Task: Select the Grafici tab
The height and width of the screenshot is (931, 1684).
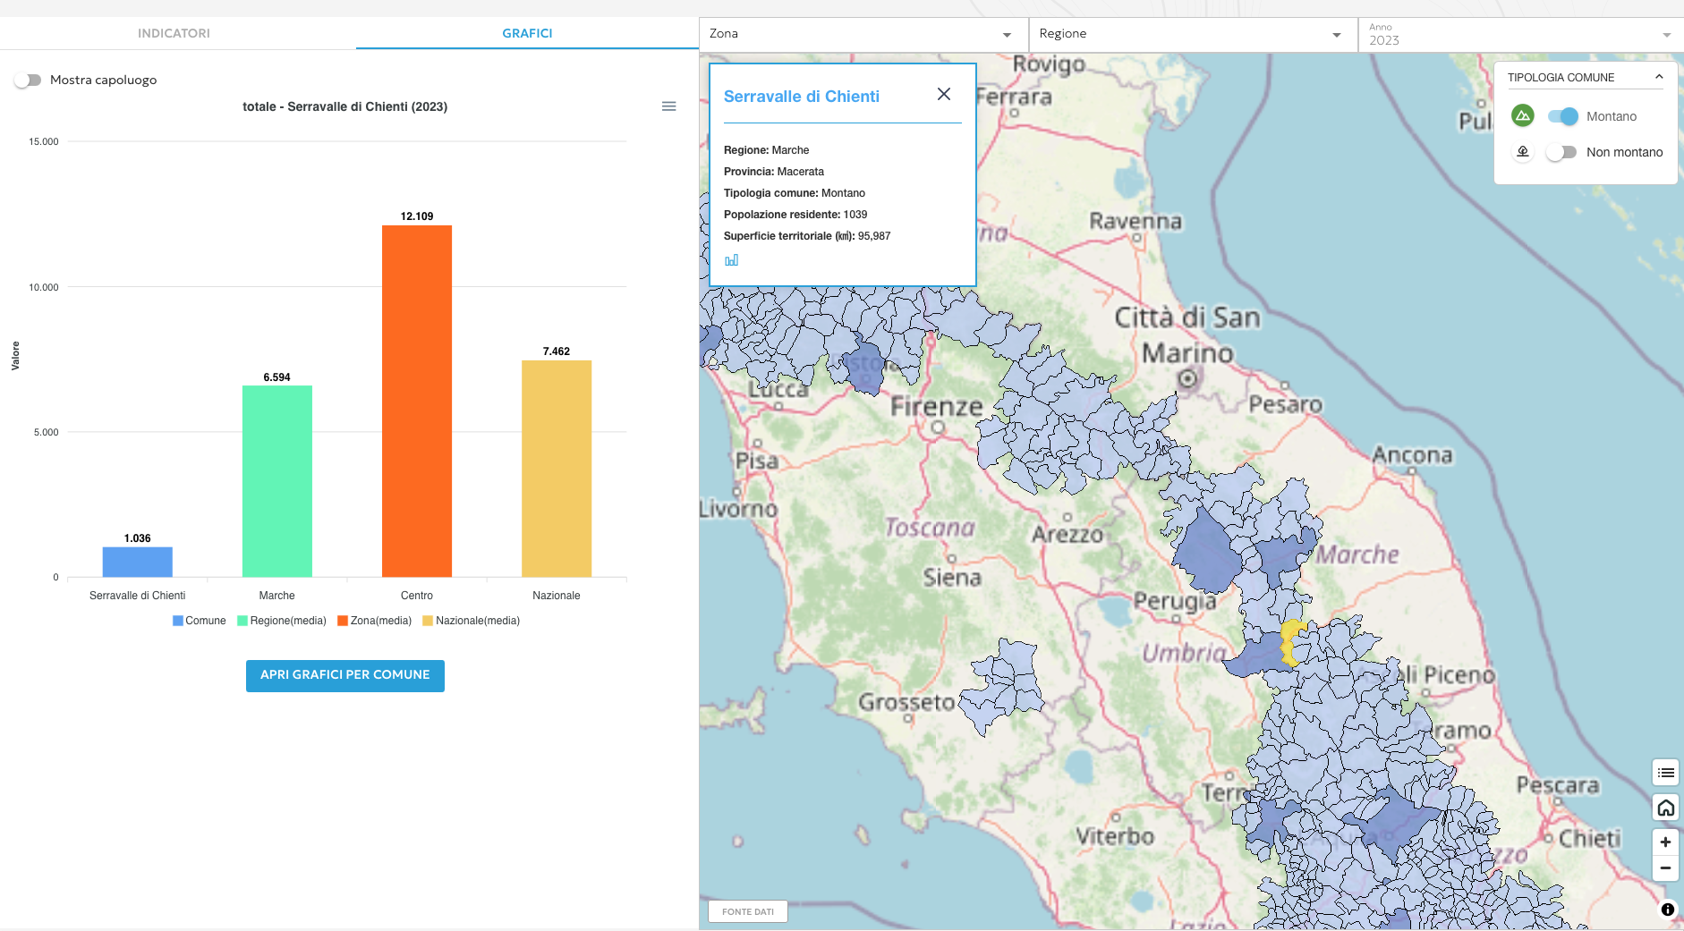Action: click(527, 33)
